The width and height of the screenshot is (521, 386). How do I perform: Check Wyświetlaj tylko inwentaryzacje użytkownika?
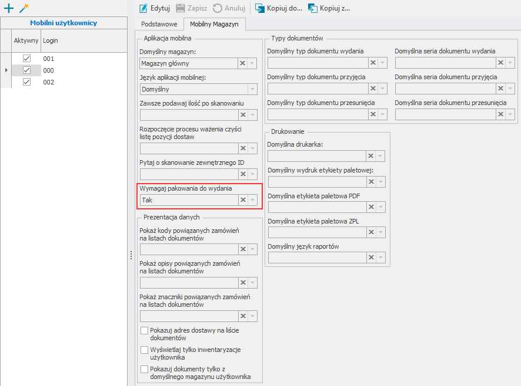tap(144, 350)
